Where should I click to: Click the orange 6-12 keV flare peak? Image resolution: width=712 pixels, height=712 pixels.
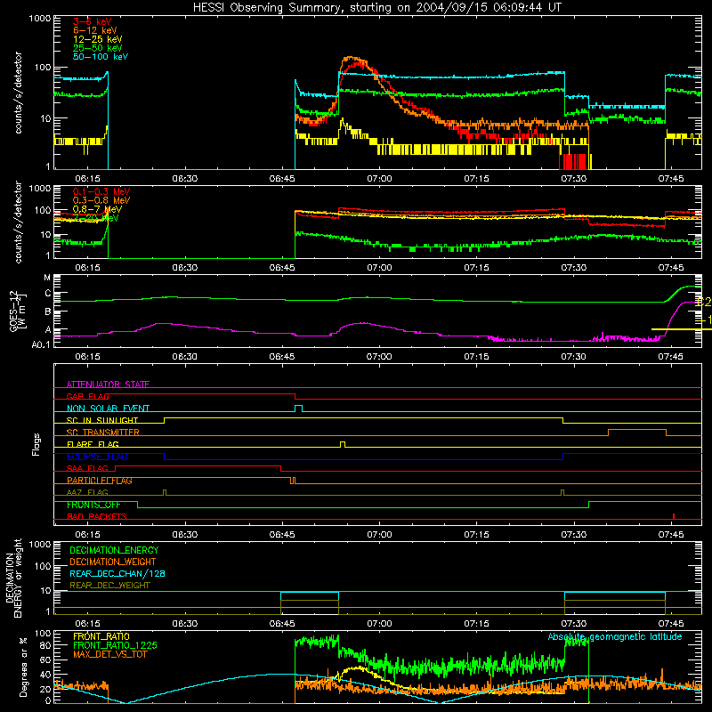(350, 58)
